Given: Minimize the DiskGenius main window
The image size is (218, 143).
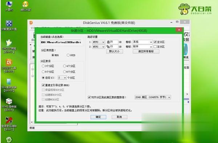Looking at the screenshot, I should tap(171, 22).
